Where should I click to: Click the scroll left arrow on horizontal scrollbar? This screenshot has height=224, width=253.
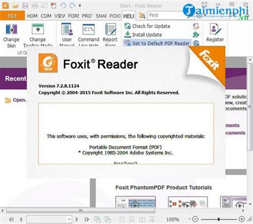(3, 211)
